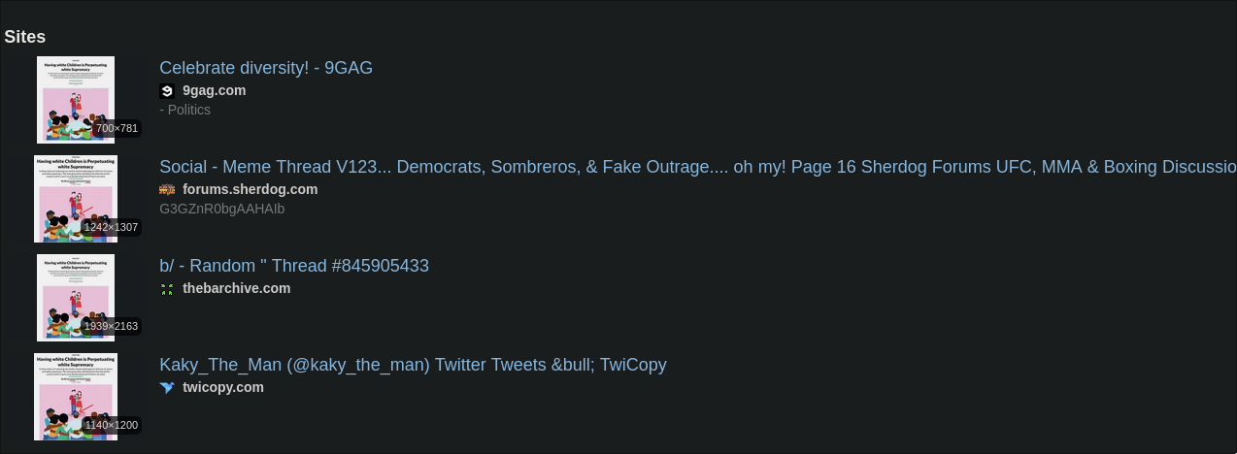Click the forums.sherdog.com domain name
Viewport: 1237px width, 454px height.
[250, 190]
